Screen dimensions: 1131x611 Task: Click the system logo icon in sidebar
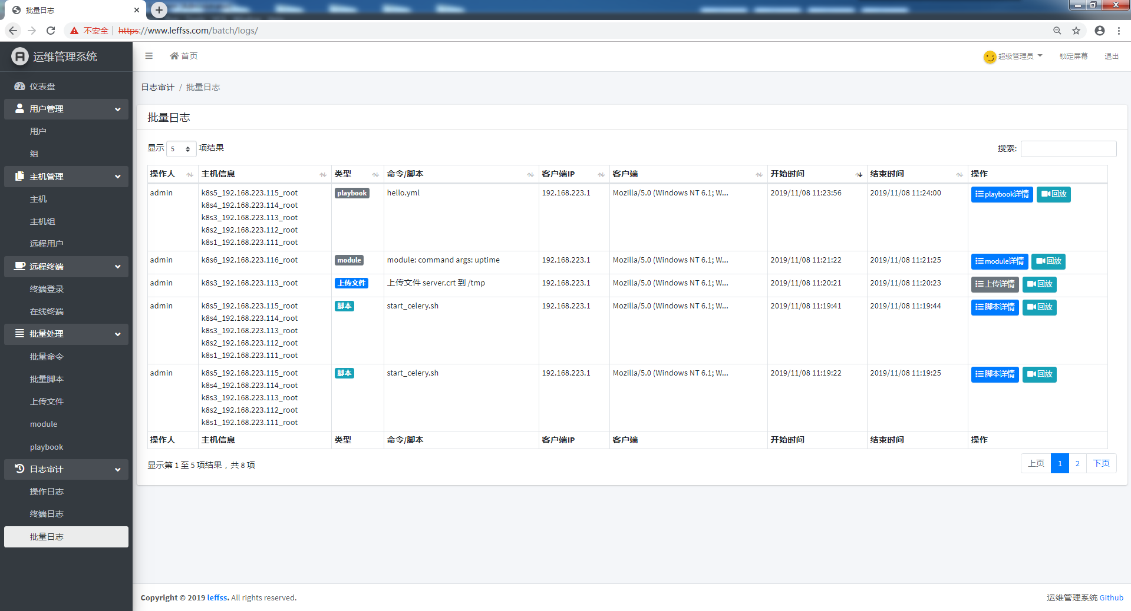click(20, 57)
